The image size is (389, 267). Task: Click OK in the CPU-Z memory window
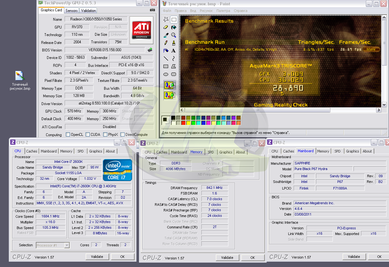click(x=253, y=258)
